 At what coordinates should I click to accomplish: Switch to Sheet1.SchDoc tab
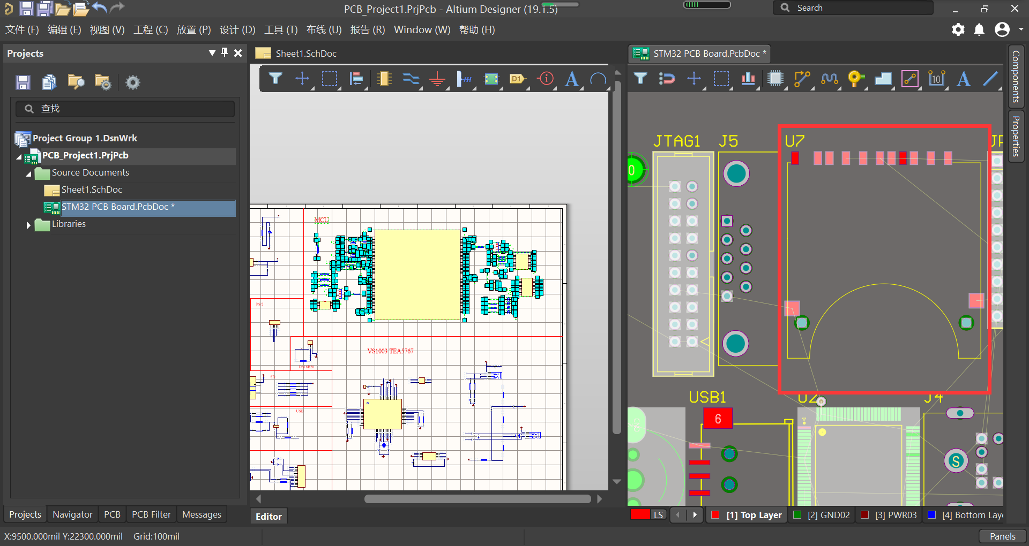point(296,53)
